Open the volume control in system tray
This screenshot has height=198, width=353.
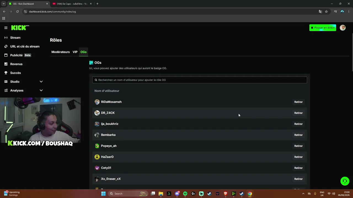(333, 194)
